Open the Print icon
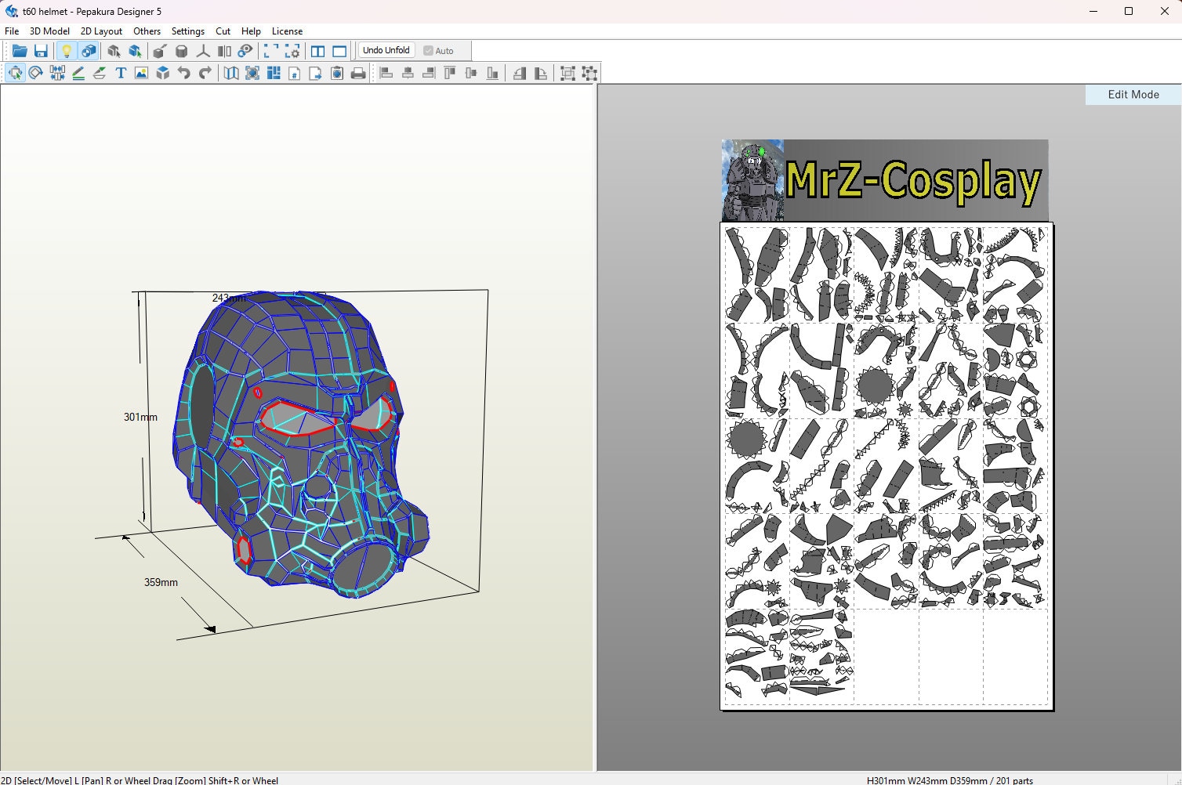Image resolution: width=1182 pixels, height=785 pixels. coord(357,73)
